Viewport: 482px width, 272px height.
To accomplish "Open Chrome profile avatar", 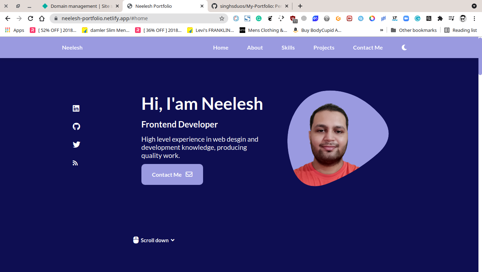I will tap(463, 18).
